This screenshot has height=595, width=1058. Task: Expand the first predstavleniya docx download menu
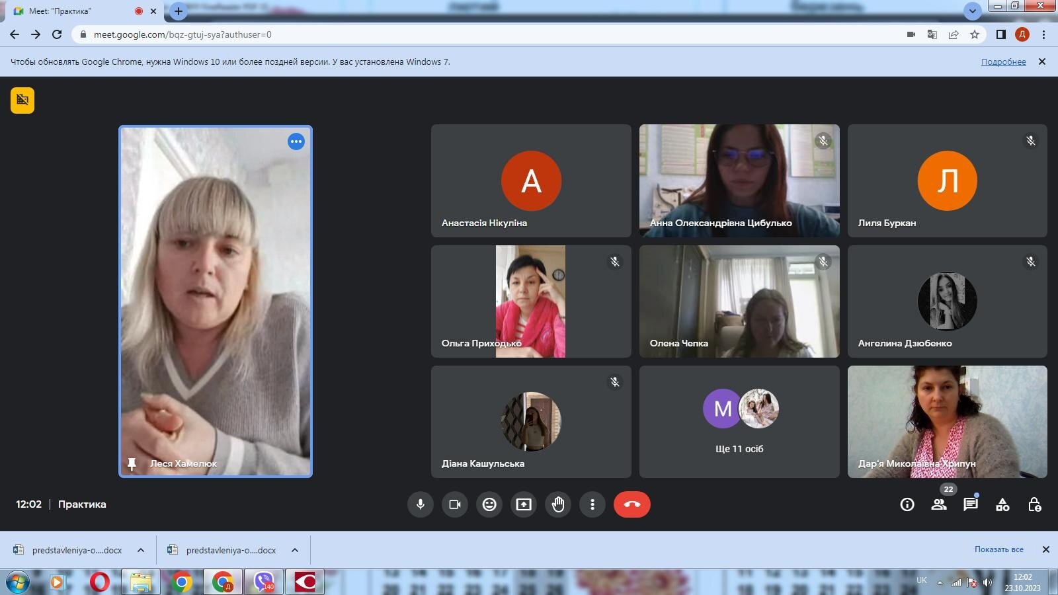coord(141,550)
